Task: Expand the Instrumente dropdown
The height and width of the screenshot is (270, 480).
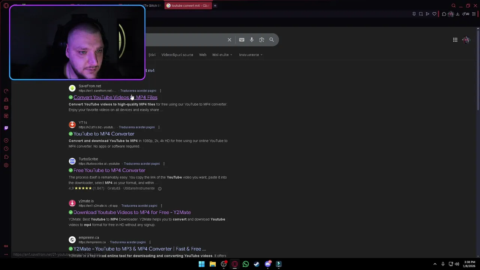Action: (x=250, y=55)
